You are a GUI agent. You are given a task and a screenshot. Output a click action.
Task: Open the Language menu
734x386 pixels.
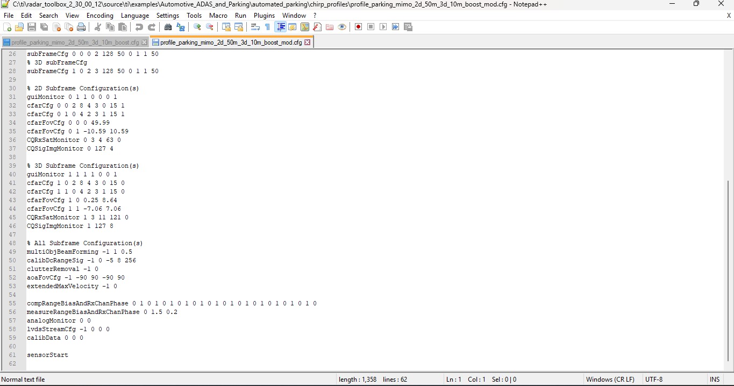[135, 16]
